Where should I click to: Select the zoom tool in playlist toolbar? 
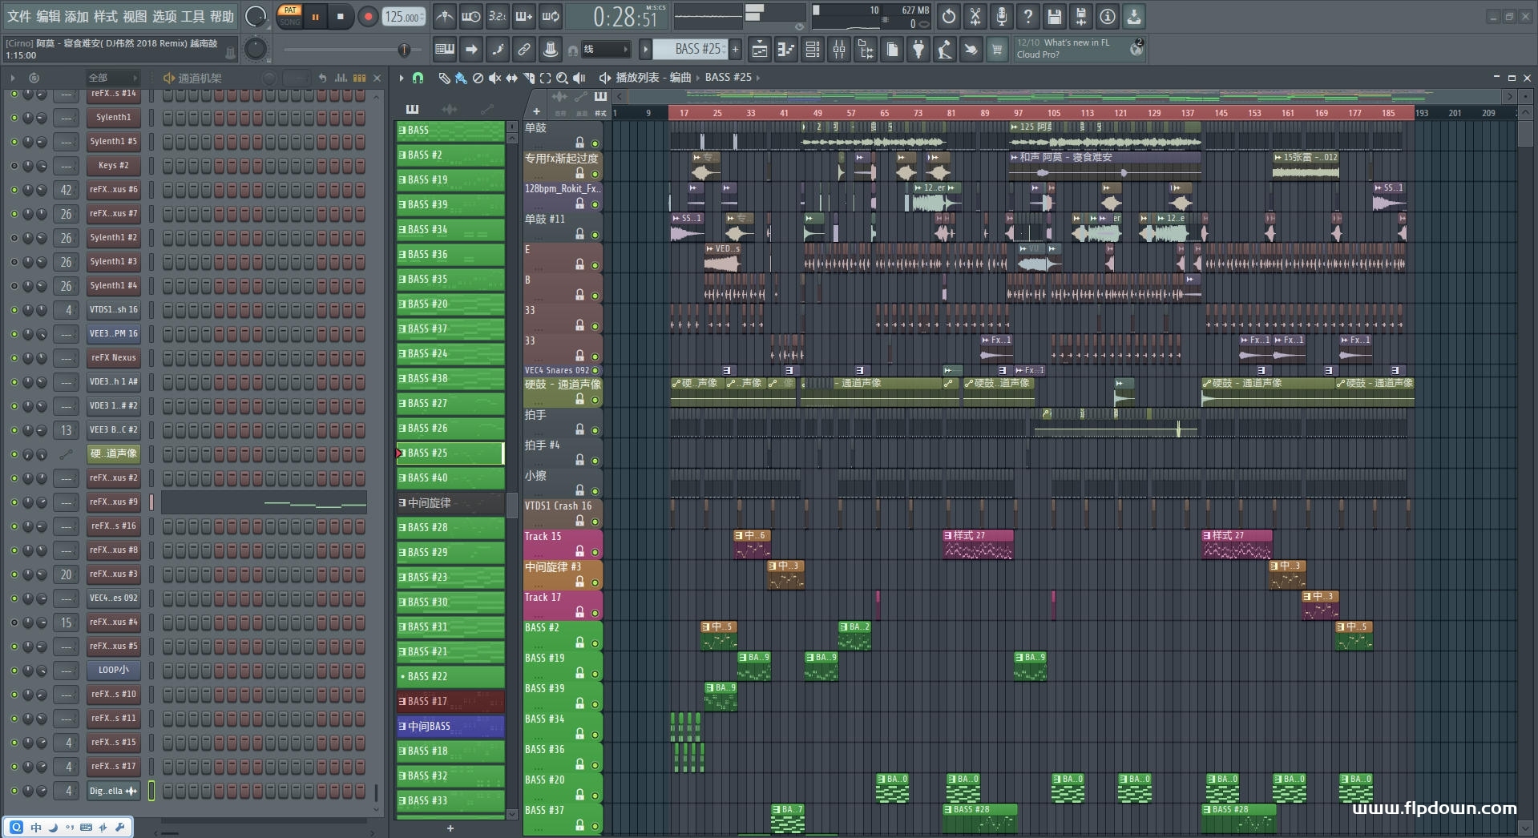pos(562,78)
